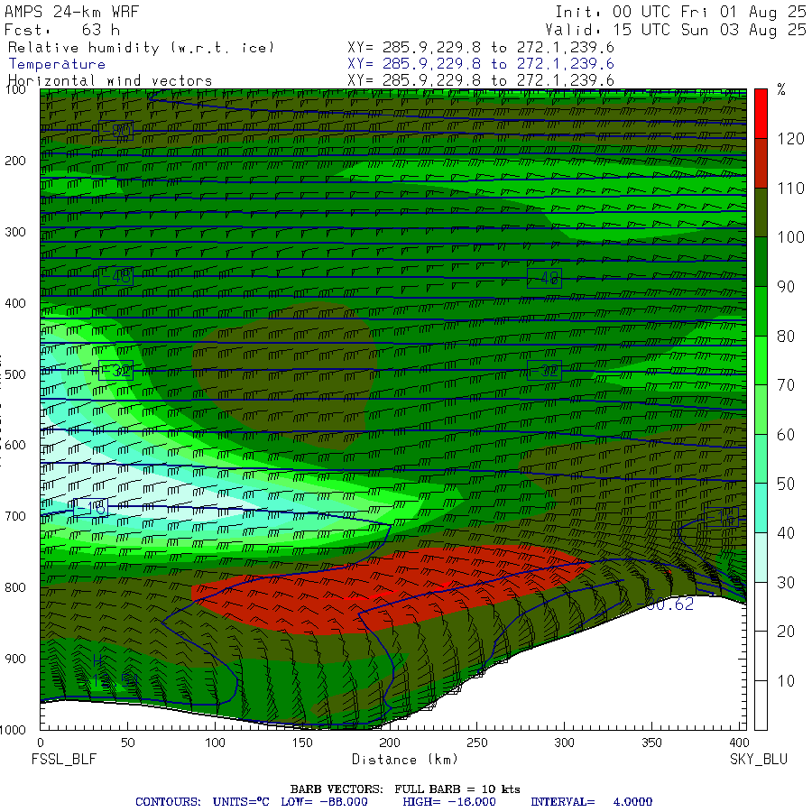The image size is (812, 812).
Task: Select the 'Horizontal wind vectors' legend label
Action: coord(110,81)
